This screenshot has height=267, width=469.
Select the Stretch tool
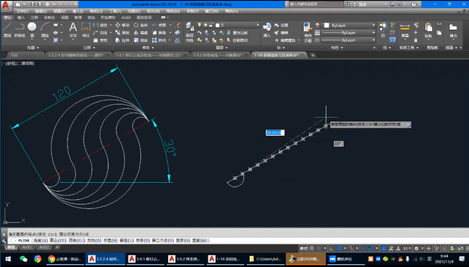[123, 40]
